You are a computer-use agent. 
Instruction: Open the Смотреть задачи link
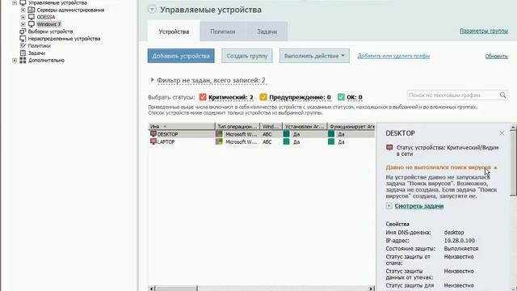[x=419, y=206]
